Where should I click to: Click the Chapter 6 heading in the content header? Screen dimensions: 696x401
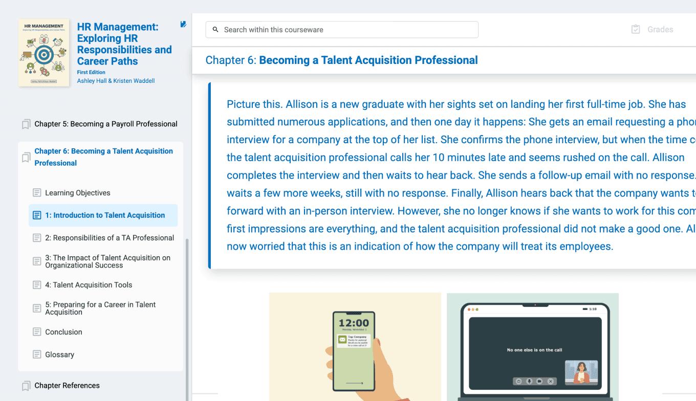click(341, 60)
